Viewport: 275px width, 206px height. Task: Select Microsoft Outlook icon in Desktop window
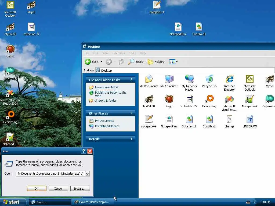(249, 83)
